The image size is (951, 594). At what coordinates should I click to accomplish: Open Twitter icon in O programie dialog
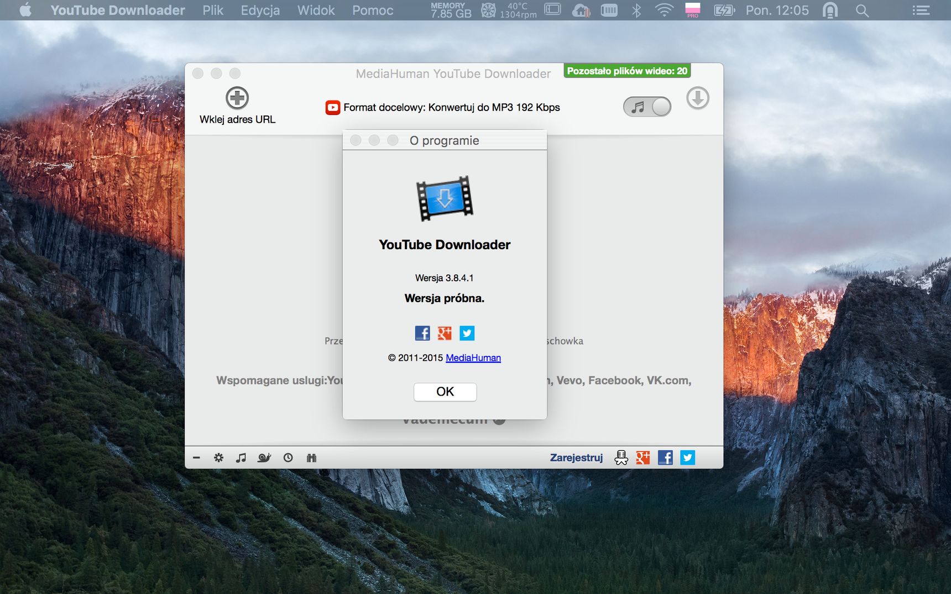[x=467, y=333]
